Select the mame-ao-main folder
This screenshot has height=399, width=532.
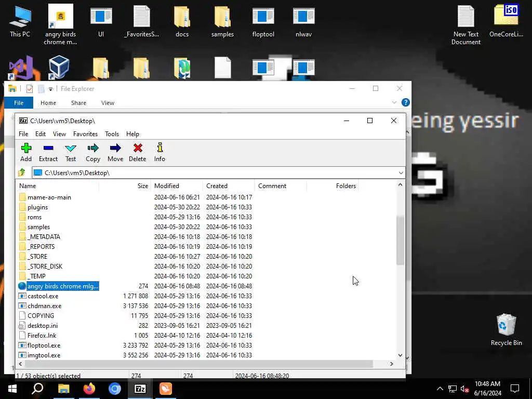[49, 197]
